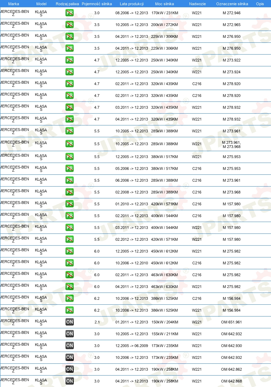Click the production years cell '02.2012 -> 12.2013'
This screenshot has height=387, width=271.
pos(132,239)
